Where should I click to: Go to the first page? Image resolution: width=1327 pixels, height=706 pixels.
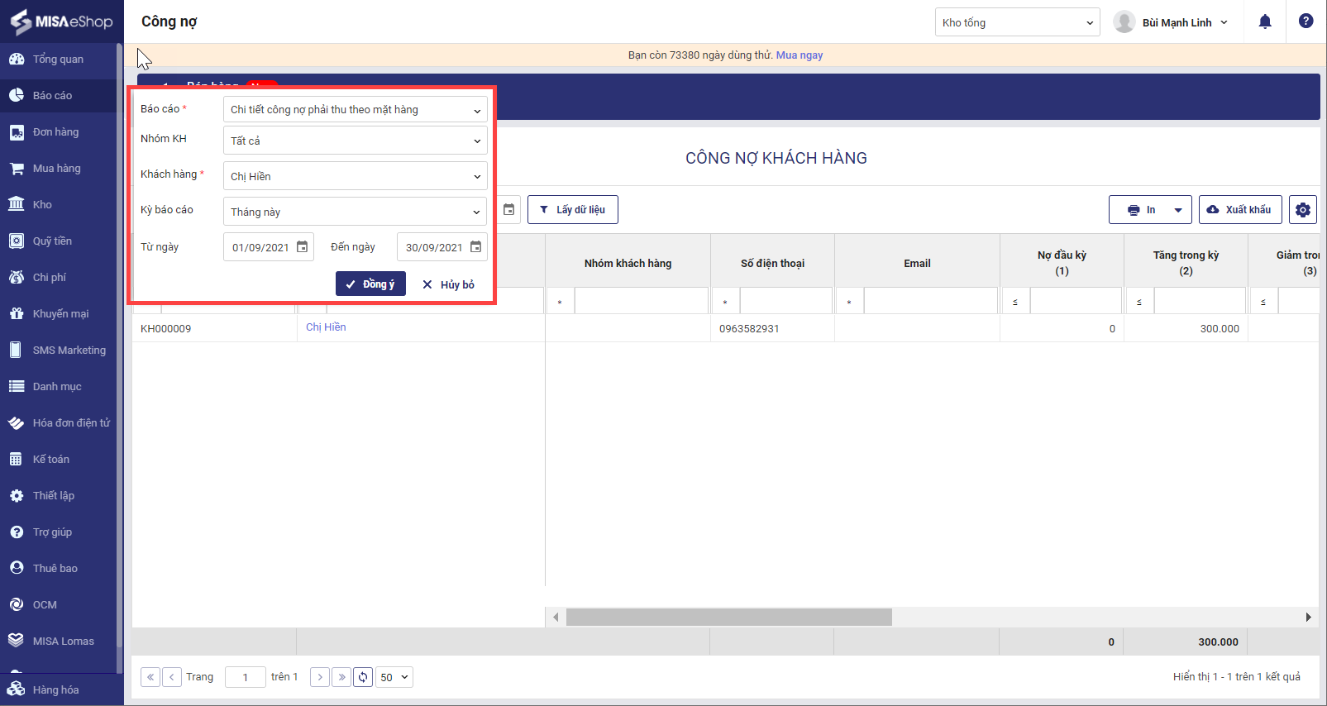(150, 677)
